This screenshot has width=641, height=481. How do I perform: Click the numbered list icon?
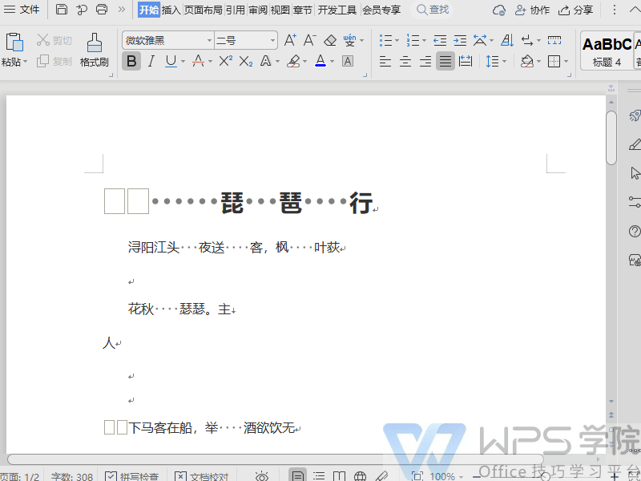tap(413, 40)
